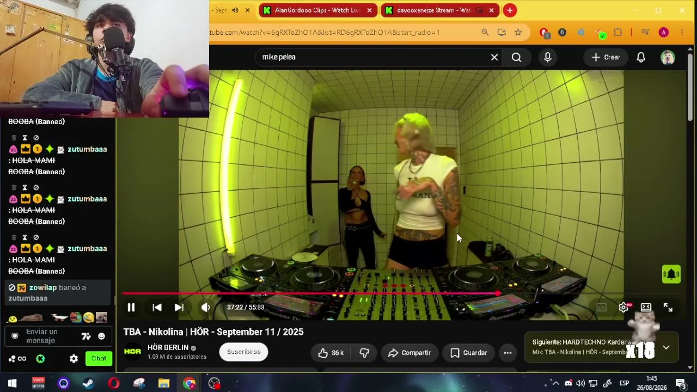Like the video with 36 k likes
Image resolution: width=697 pixels, height=392 pixels.
click(x=331, y=353)
